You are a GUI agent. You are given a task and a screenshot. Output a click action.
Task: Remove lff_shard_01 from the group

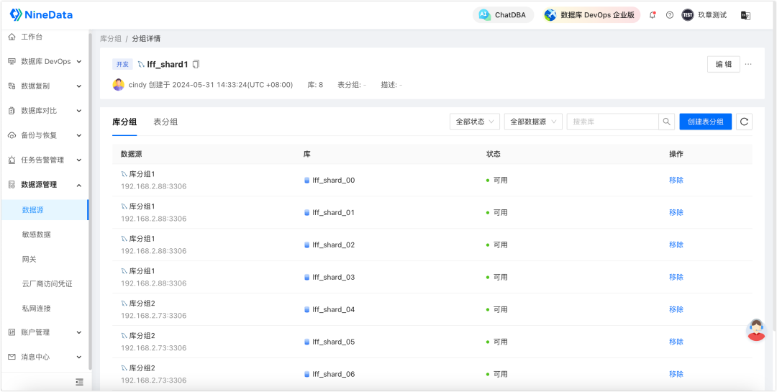(x=676, y=213)
